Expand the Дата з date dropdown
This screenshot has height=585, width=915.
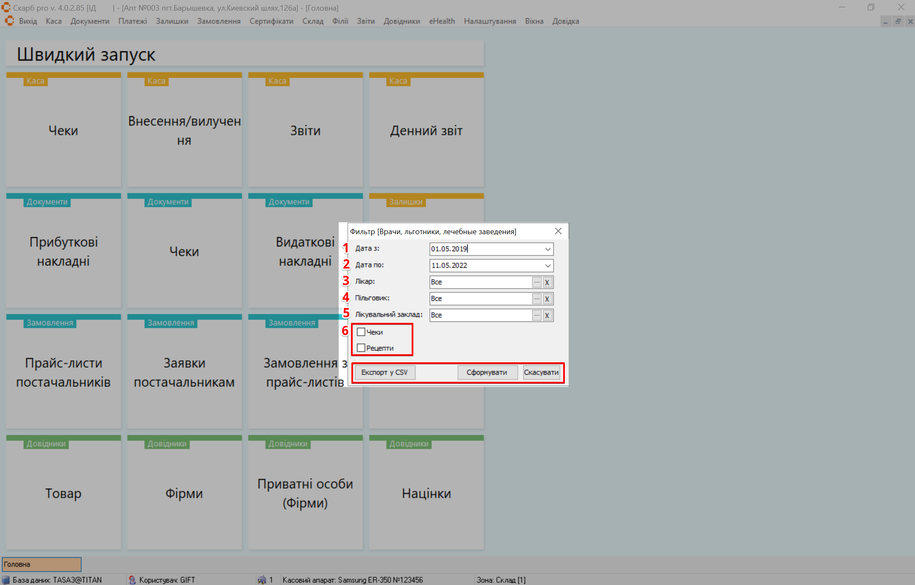(547, 249)
